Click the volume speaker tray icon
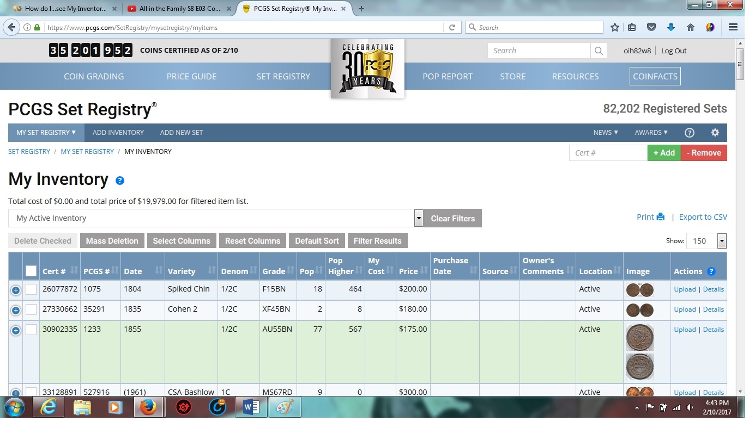The height and width of the screenshot is (421, 749). 690,407
